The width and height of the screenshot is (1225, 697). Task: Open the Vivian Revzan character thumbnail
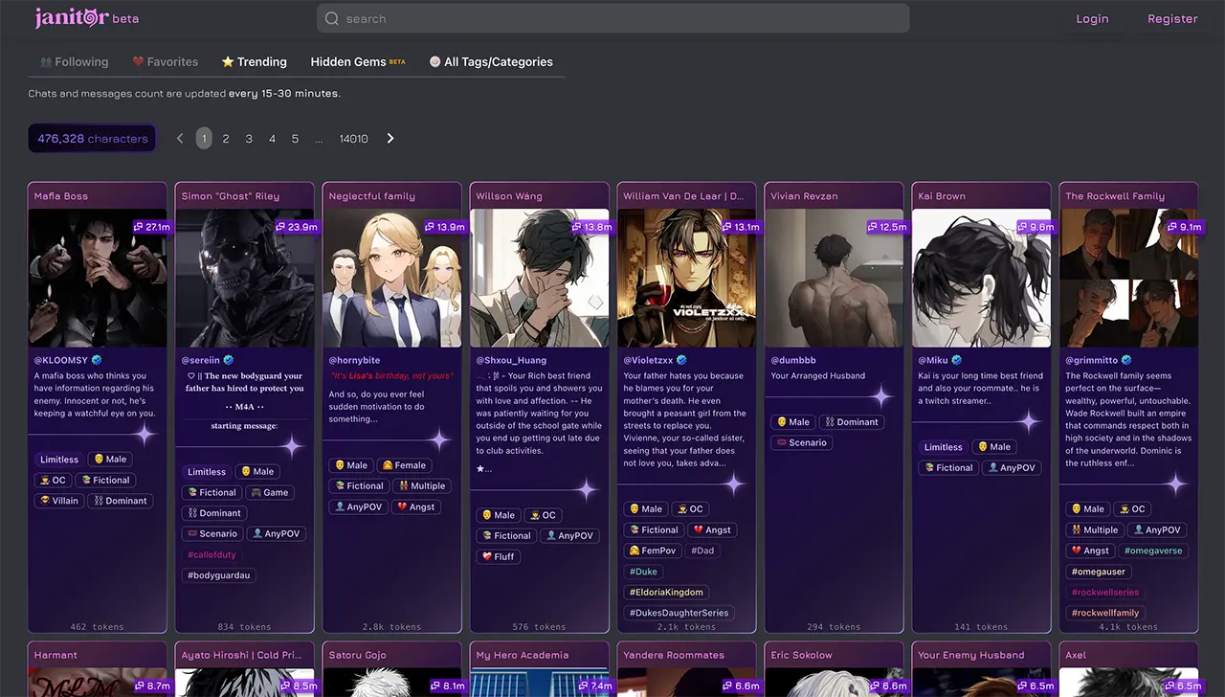tap(834, 278)
